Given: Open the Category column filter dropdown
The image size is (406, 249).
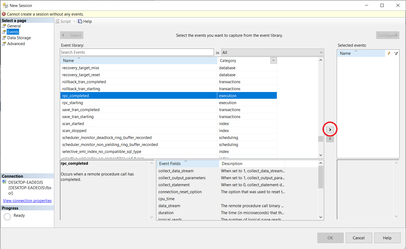Looking at the screenshot, I should tap(273, 60).
